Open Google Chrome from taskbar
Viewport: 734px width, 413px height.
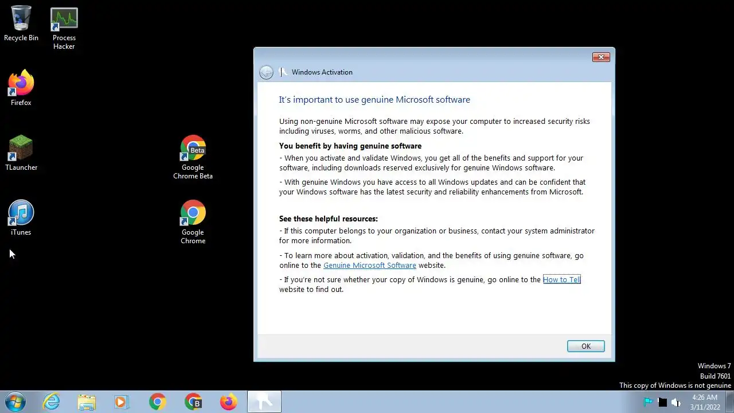[x=157, y=402]
